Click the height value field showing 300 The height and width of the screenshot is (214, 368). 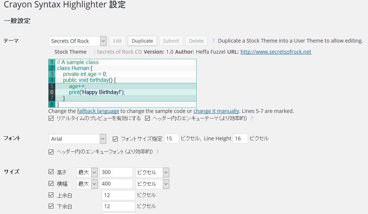click(x=116, y=172)
